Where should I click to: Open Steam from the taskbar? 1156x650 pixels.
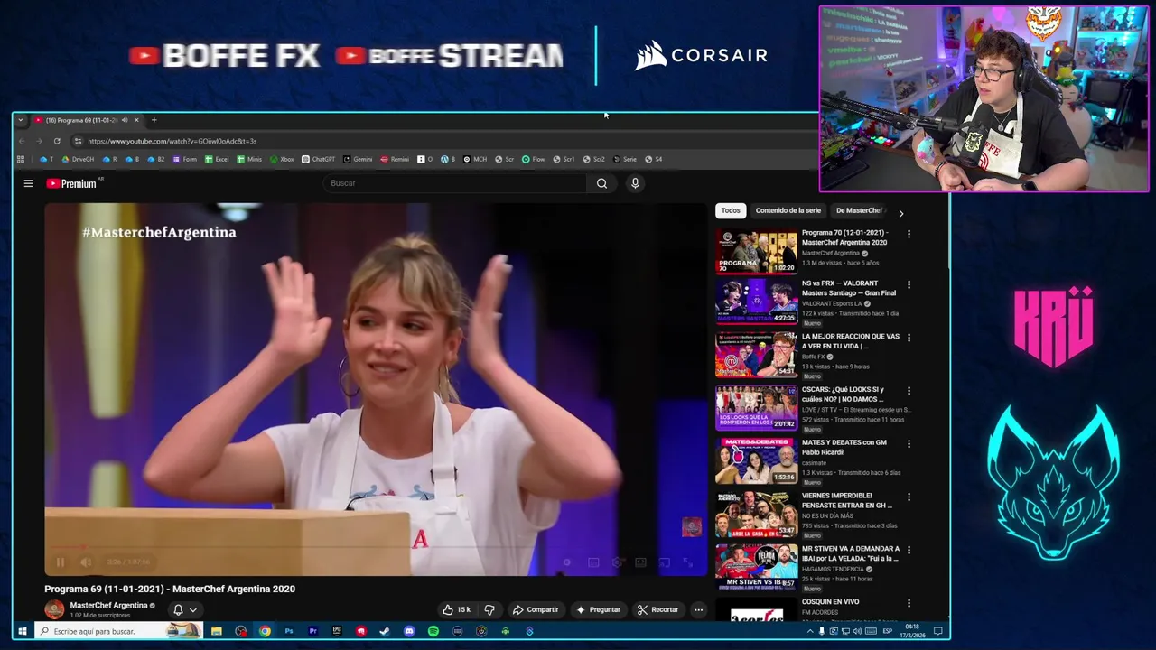(385, 631)
